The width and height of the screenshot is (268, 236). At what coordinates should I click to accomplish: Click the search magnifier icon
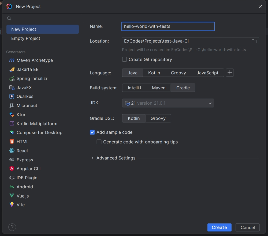9,18
